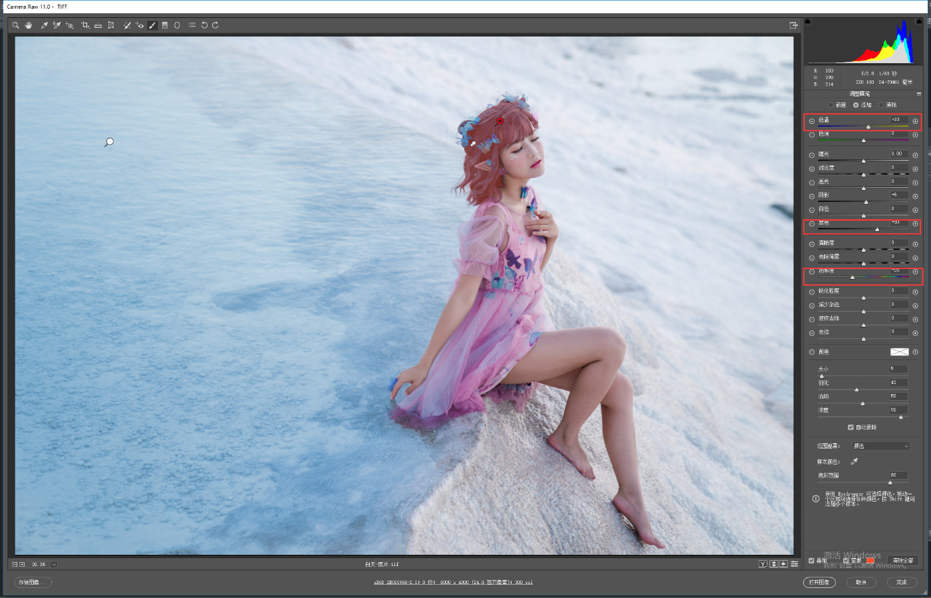Toggle shadow clipping warning on histogram
931x598 pixels.
pos(808,21)
